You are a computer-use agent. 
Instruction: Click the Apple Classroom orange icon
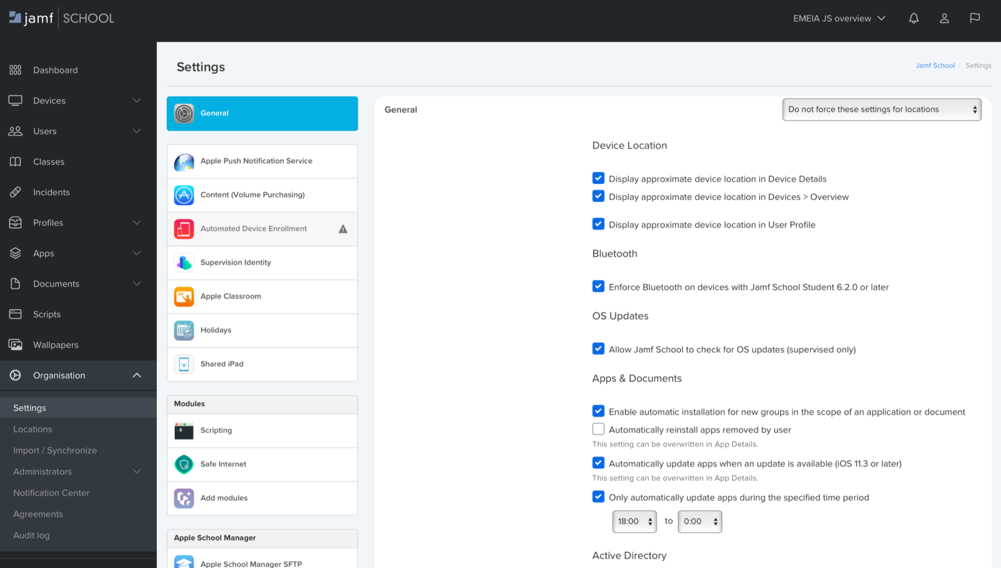coord(184,297)
